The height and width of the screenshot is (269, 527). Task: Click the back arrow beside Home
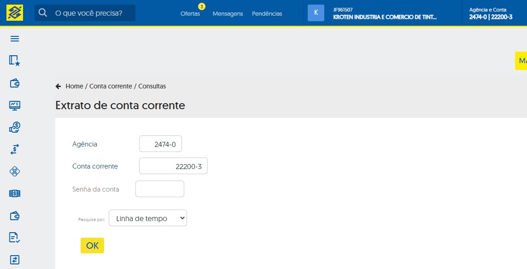click(58, 86)
